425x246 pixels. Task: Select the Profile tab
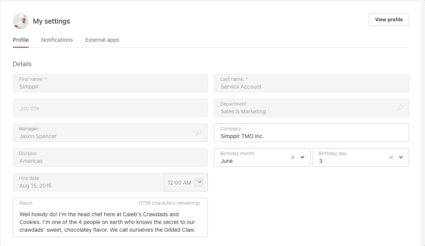point(21,40)
